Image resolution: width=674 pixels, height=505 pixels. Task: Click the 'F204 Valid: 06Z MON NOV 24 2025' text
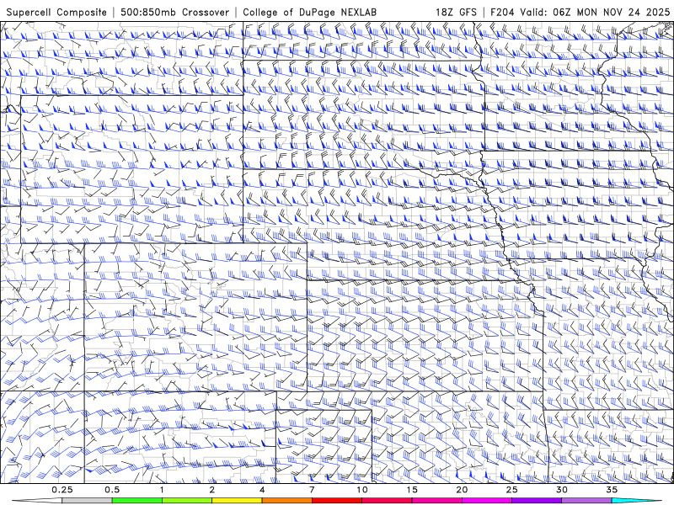click(x=580, y=12)
